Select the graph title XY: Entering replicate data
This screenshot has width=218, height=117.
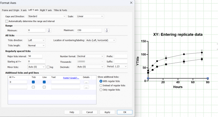coord(178,35)
